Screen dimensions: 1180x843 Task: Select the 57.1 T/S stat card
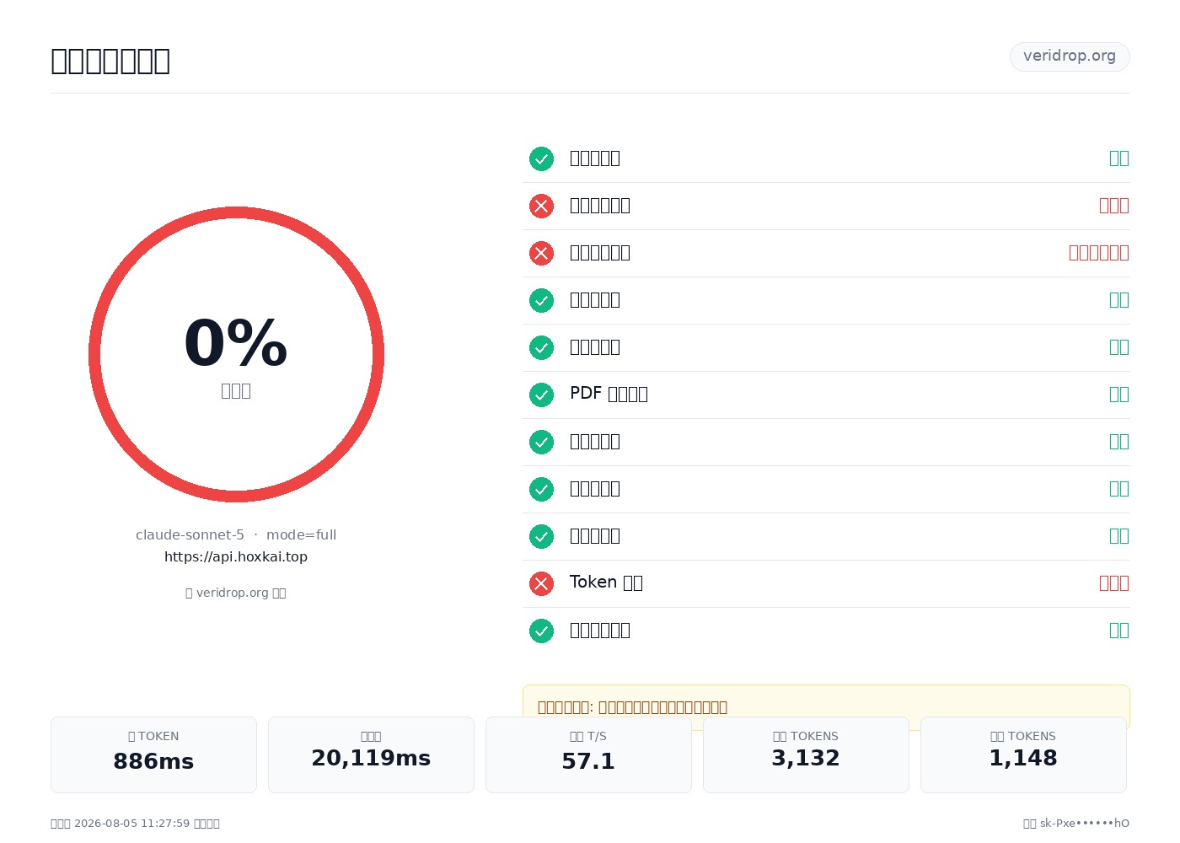pyautogui.click(x=588, y=754)
